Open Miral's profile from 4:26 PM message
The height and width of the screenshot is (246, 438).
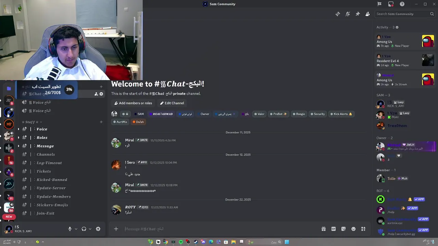click(x=129, y=140)
